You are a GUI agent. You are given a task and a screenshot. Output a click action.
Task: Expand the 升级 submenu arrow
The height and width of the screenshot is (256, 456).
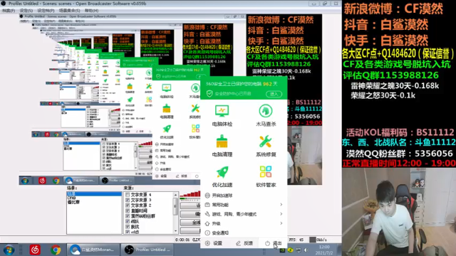[281, 223]
